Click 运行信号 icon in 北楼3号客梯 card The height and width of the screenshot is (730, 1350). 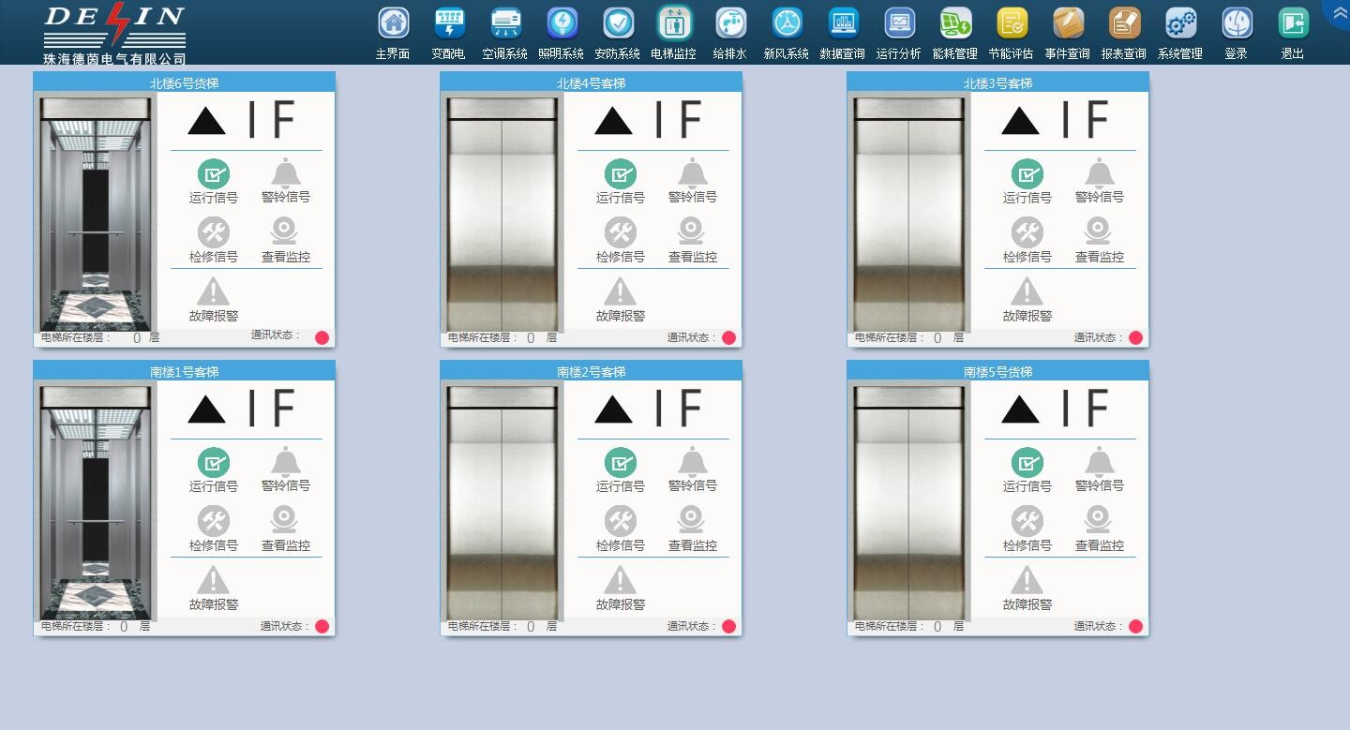[1027, 174]
